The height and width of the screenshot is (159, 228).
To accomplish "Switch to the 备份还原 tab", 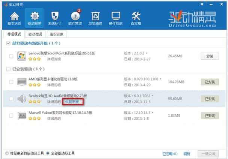I will click(57, 34).
